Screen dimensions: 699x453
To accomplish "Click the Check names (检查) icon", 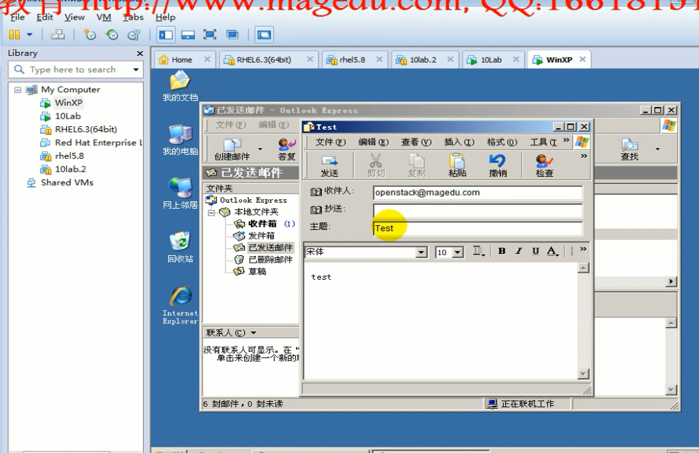I will (544, 165).
